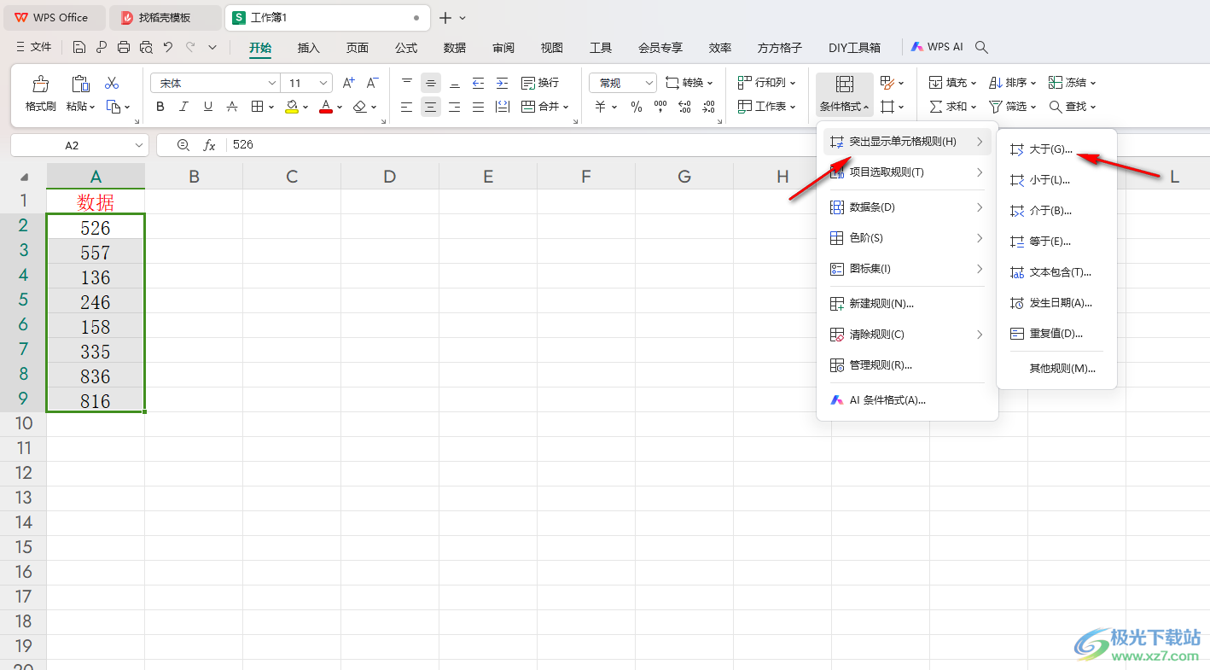Image resolution: width=1210 pixels, height=670 pixels.
Task: Click the Filter (筛选) funnel icon
Action: pos(996,107)
